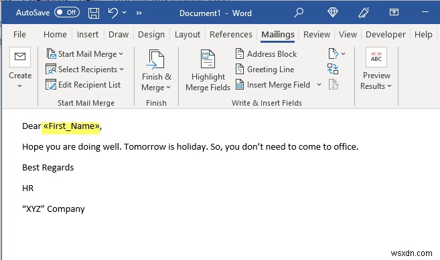Click the pen Coming Soon icon
Viewport: 440px width, 260px height.
pos(364,13)
